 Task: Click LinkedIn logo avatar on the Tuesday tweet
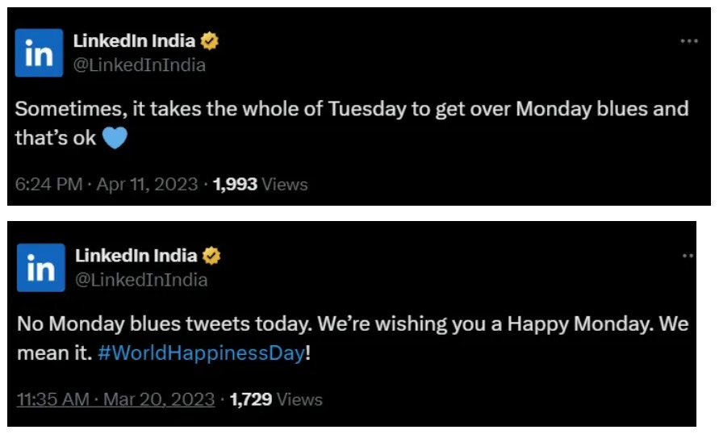(x=40, y=52)
